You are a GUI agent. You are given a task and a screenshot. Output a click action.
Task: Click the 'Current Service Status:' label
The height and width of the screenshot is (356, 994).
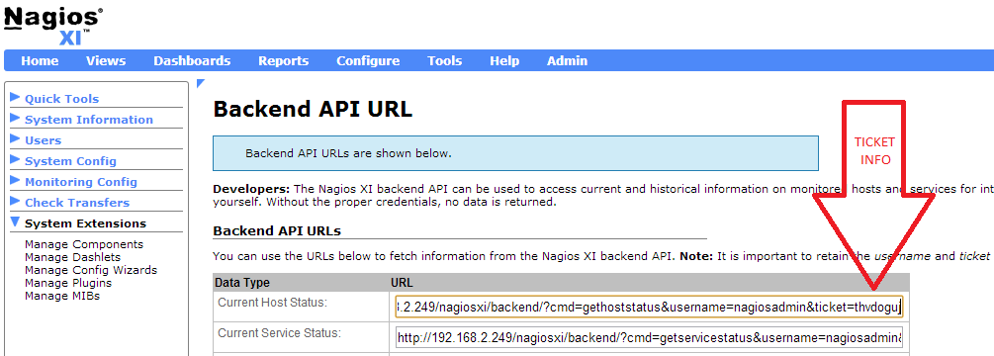coord(280,332)
